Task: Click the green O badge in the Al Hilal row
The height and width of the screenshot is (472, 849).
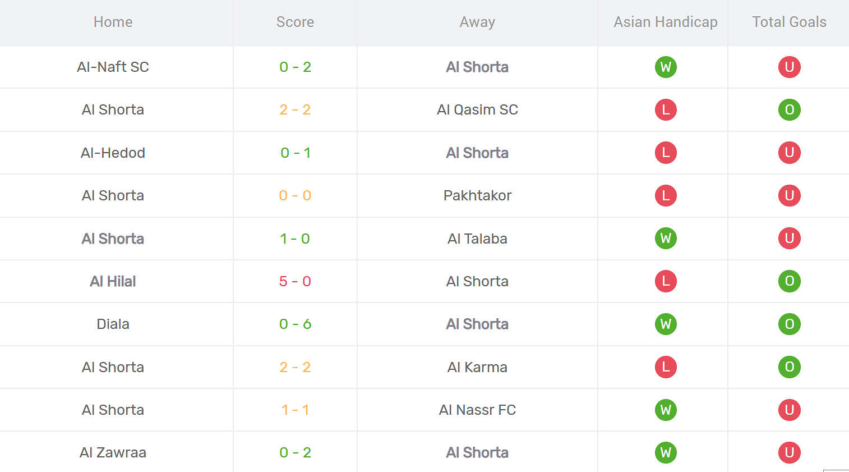Action: pyautogui.click(x=789, y=281)
